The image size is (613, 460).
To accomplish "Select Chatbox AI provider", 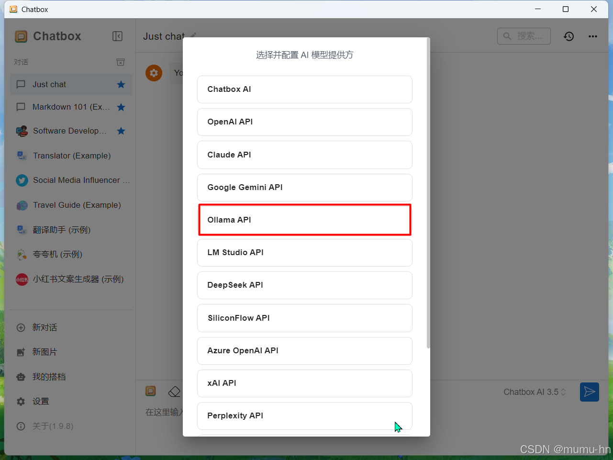I will 305,90.
